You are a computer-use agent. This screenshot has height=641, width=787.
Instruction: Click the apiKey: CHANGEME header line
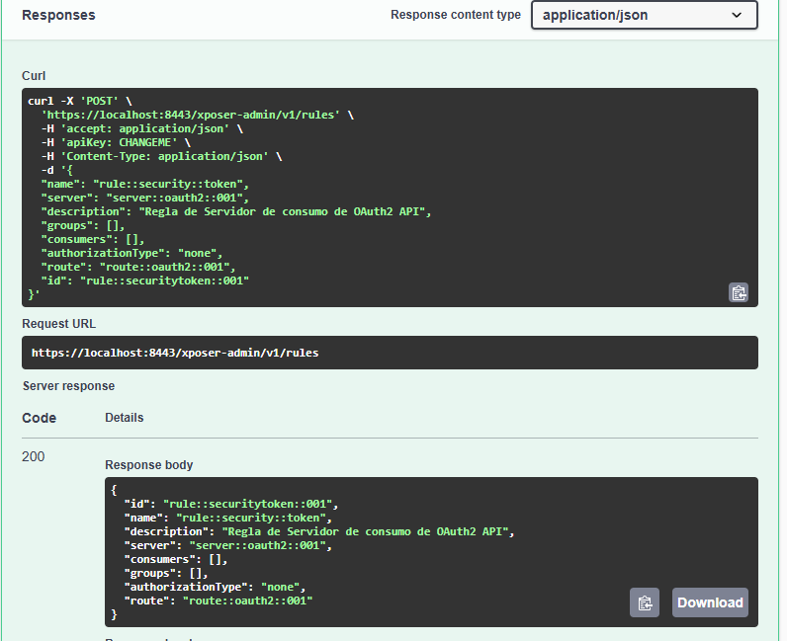click(x=116, y=142)
